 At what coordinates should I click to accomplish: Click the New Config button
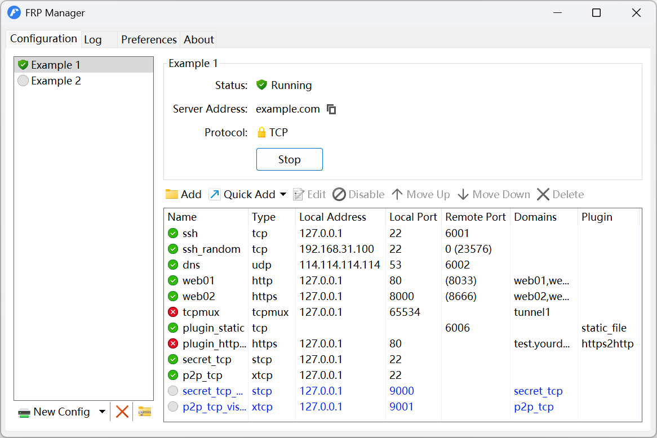[55, 412]
